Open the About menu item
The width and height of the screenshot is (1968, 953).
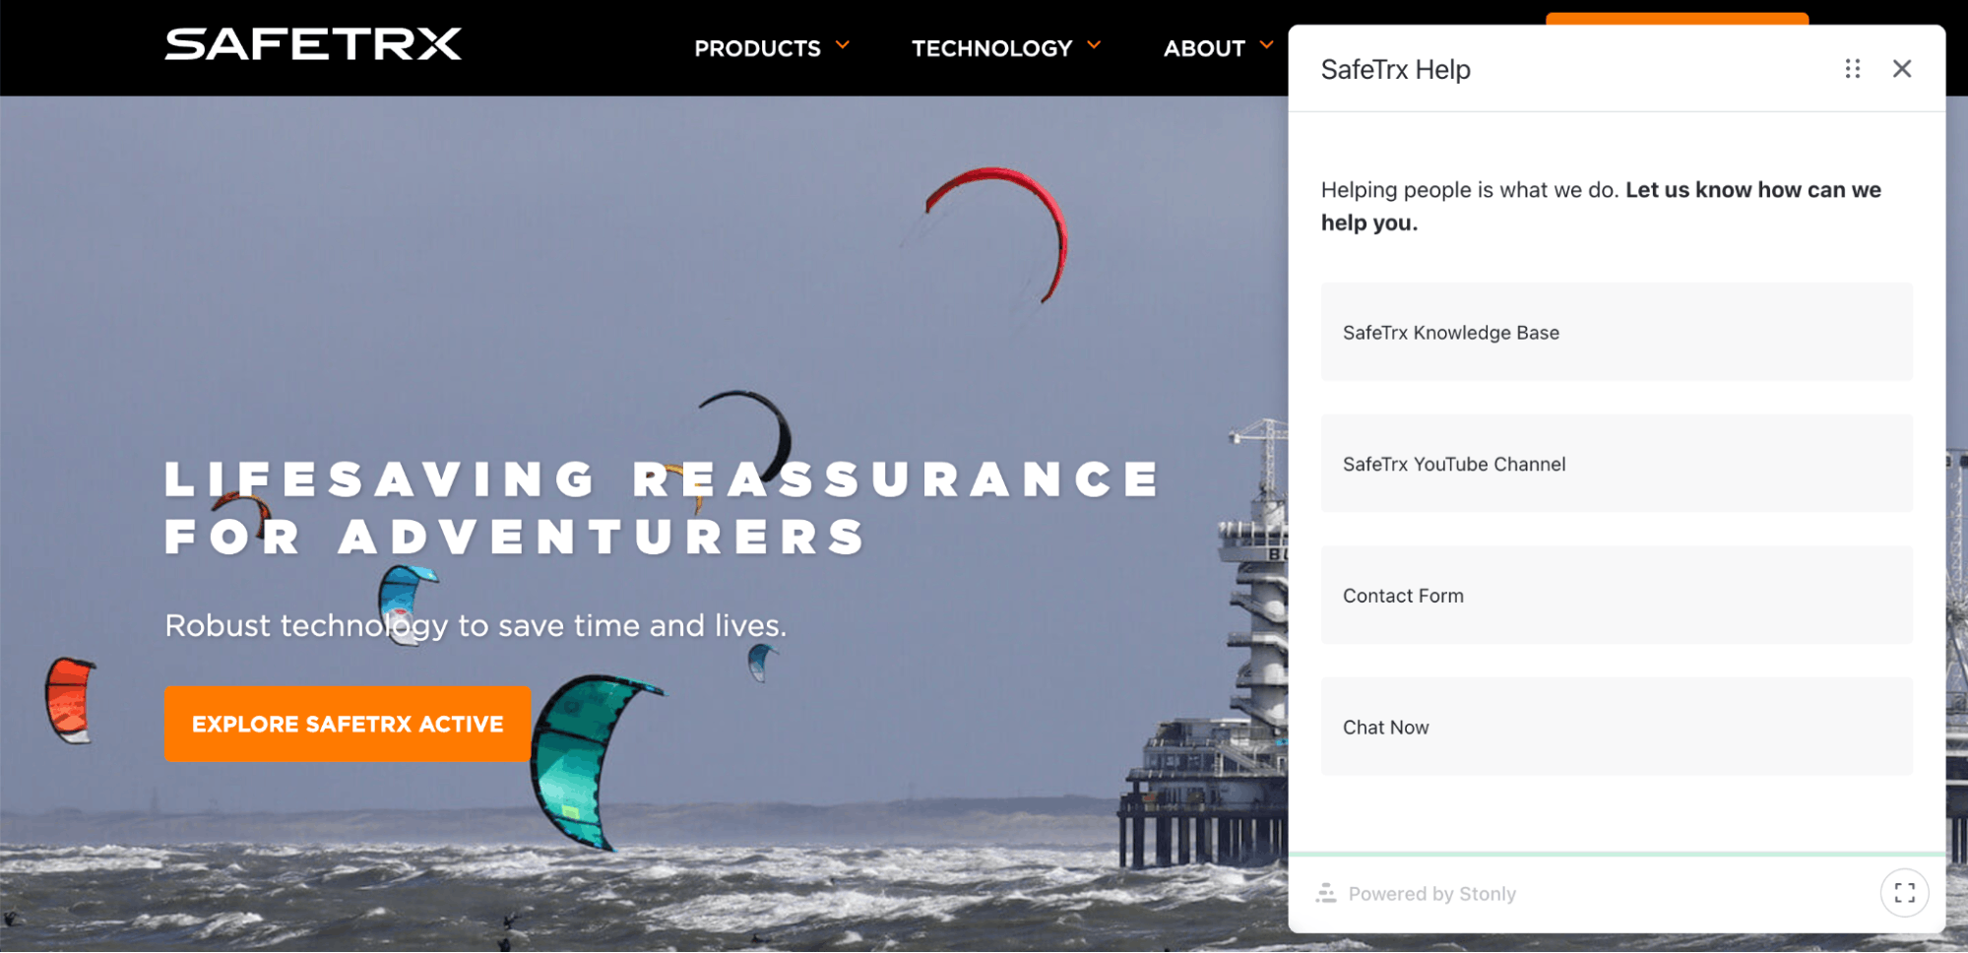tap(1204, 48)
